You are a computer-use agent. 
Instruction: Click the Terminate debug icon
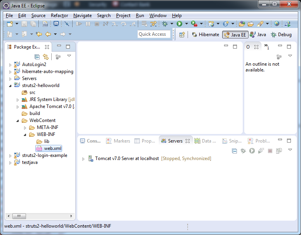[97, 24]
